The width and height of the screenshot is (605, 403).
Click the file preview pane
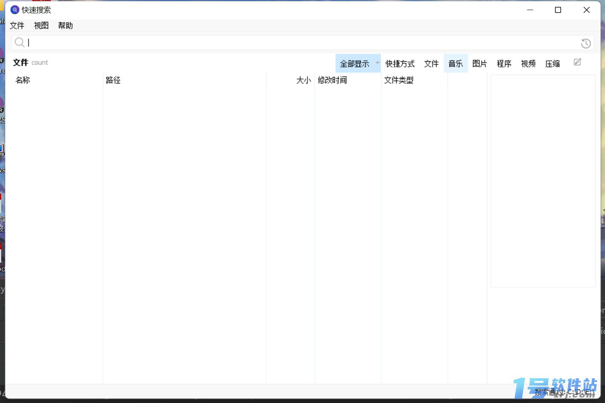pyautogui.click(x=543, y=181)
